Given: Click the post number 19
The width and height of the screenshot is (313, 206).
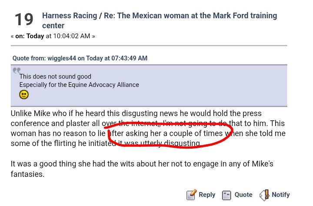Looking at the screenshot, I should pyautogui.click(x=24, y=20).
